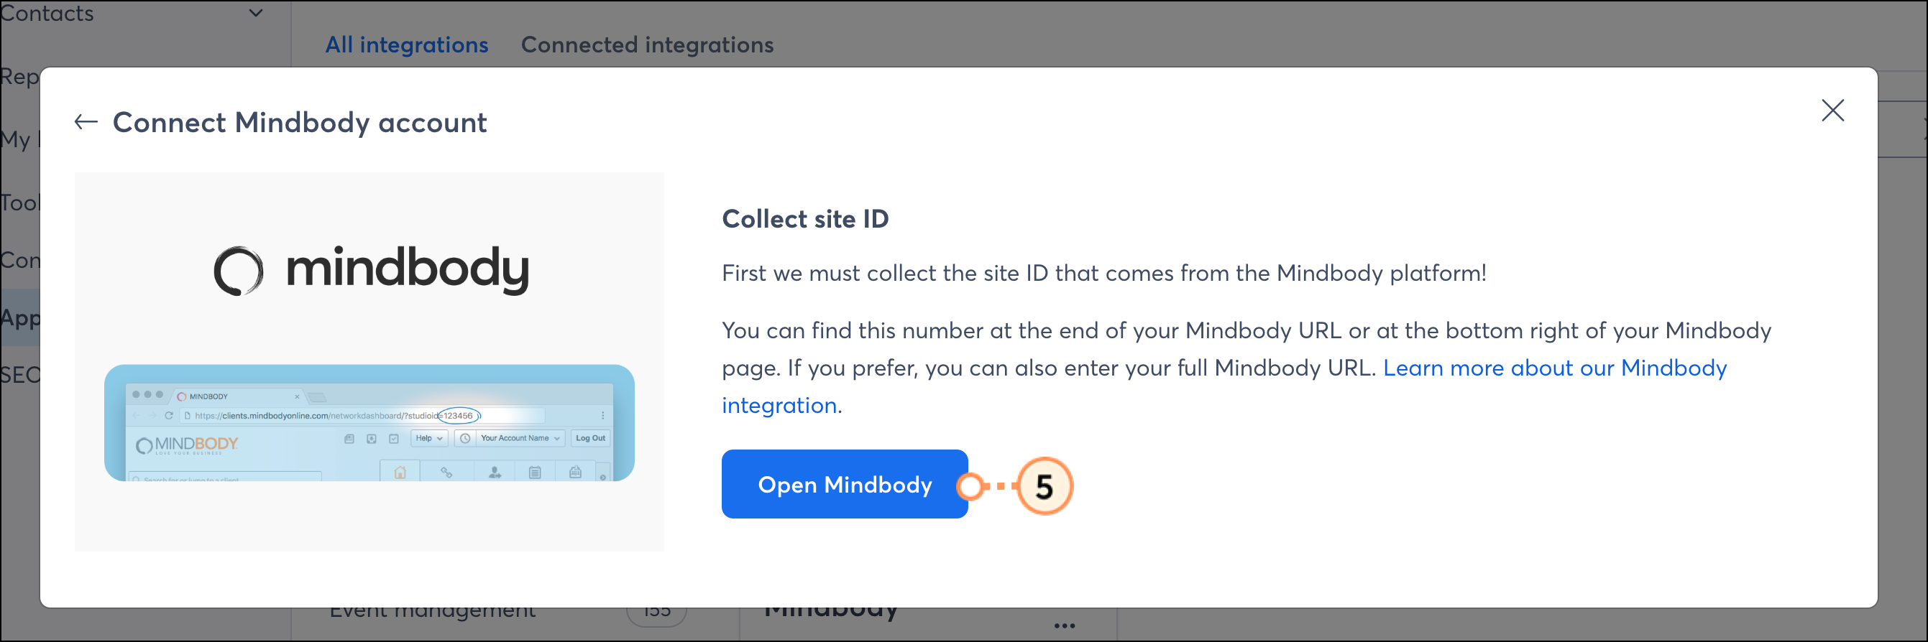
Task: Click the Mindbody URL example thumbnail
Action: coord(369,423)
